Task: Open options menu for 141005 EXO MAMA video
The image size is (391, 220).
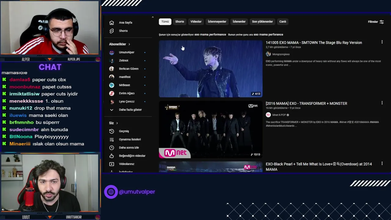Action: (x=382, y=42)
